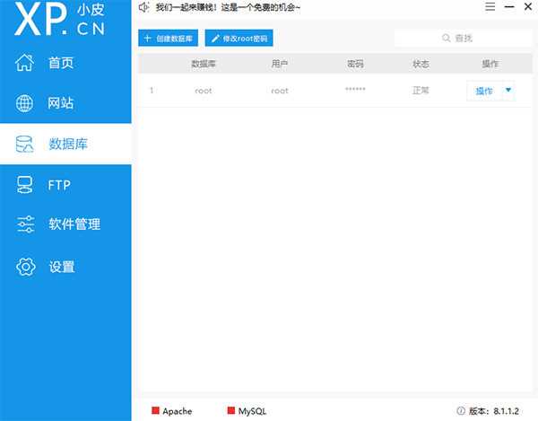Close the window
The width and height of the screenshot is (538, 421).
point(528,6)
